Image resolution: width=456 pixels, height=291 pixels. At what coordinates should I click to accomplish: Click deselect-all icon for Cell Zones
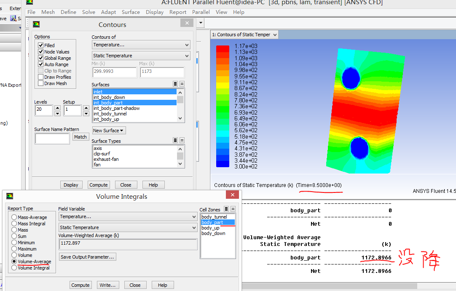click(233, 209)
